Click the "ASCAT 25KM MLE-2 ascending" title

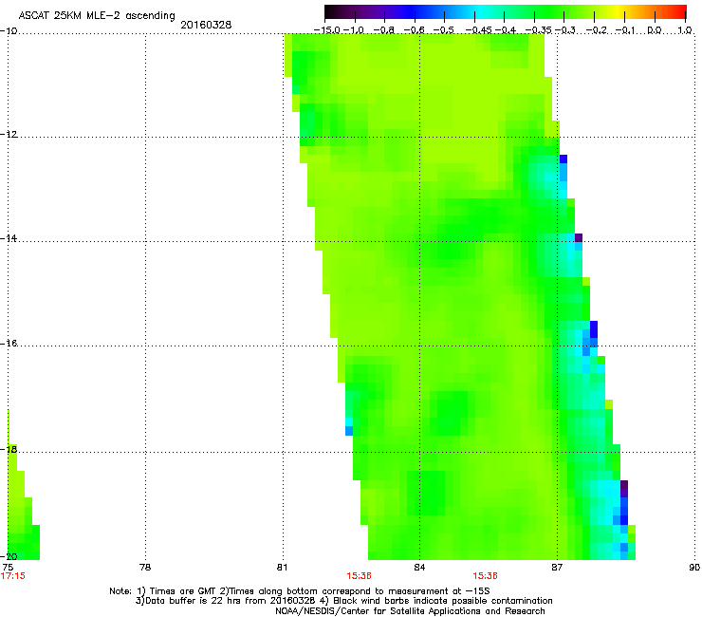[x=97, y=16]
